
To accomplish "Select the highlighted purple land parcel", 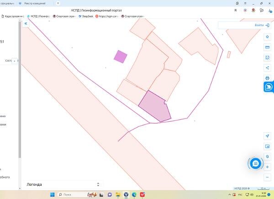I will [155, 107].
